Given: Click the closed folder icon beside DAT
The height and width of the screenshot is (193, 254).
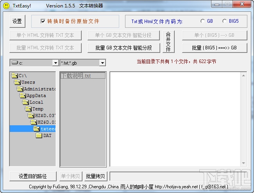Looking at the screenshot, I should pos(39,135).
